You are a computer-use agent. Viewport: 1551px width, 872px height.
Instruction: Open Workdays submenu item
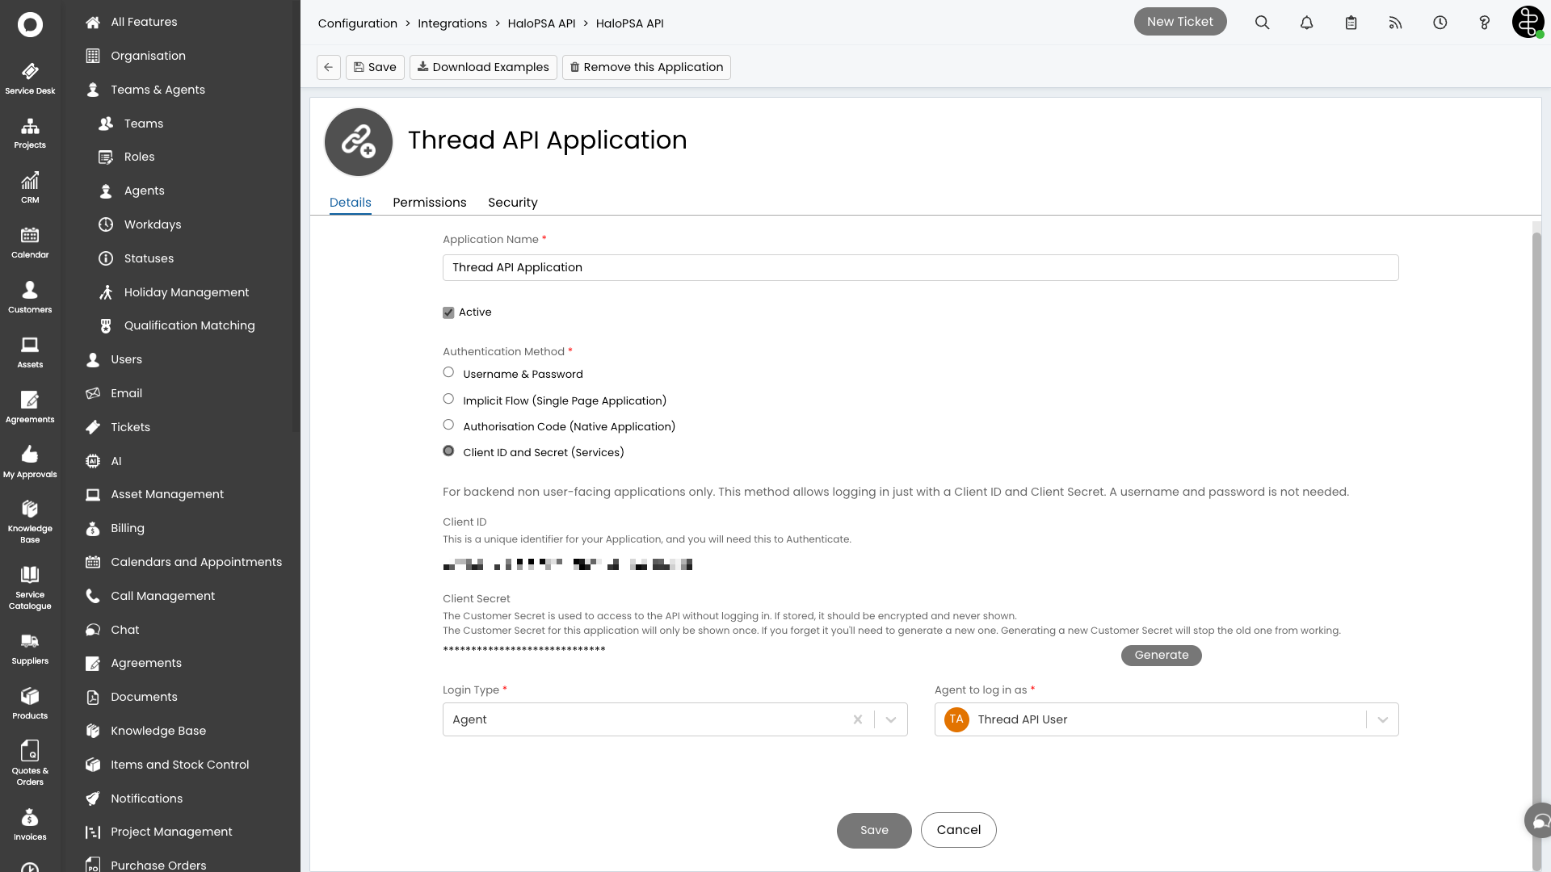tap(153, 224)
